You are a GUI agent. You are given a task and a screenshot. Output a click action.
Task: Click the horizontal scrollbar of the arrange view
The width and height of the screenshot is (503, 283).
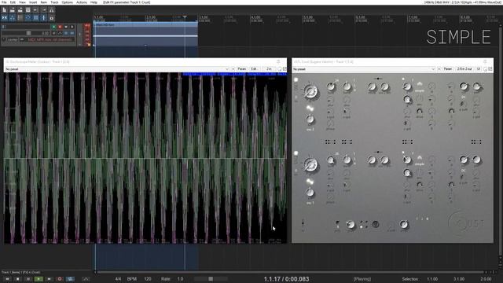[x=290, y=272]
